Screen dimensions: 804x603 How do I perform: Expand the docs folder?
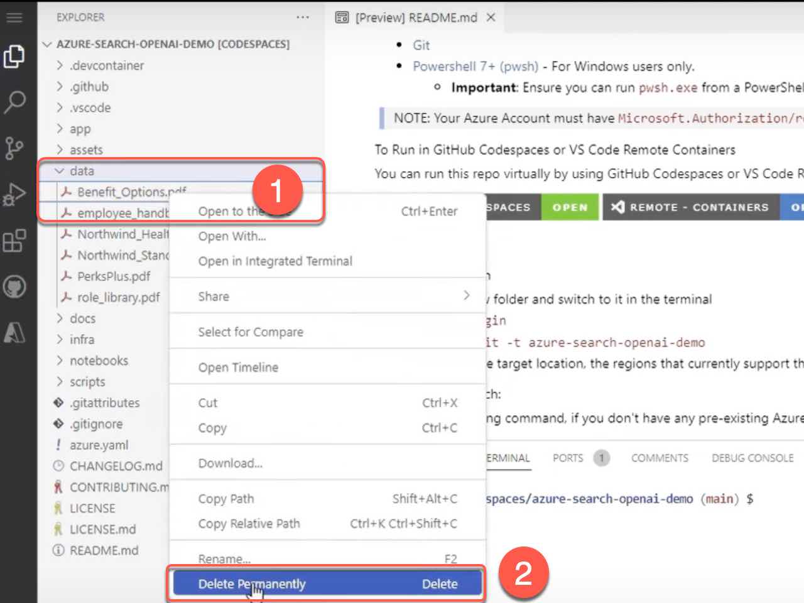(75, 318)
